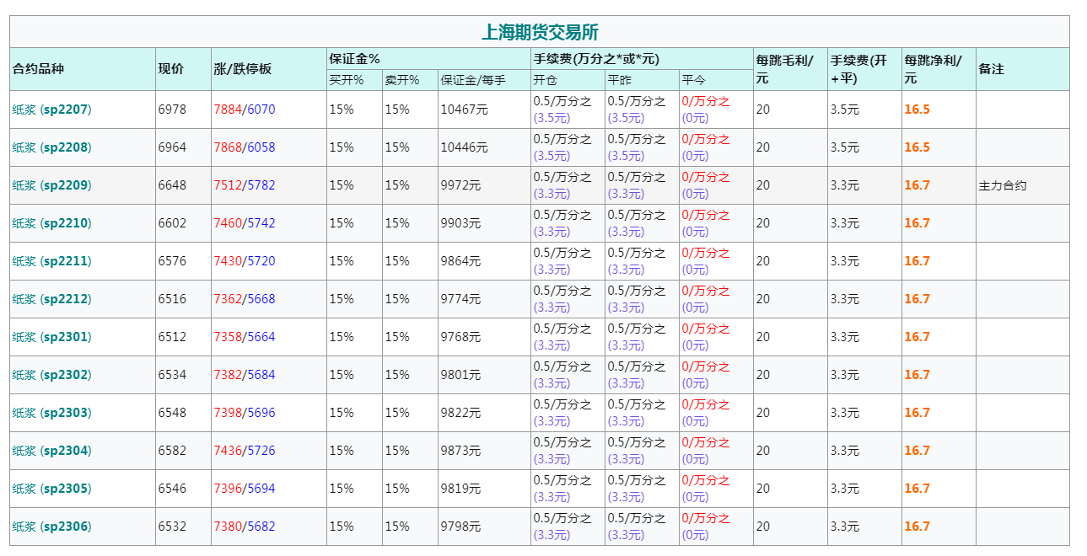Viewport: 1087px width, 556px height.
Task: Open the 纸浆 (sp2212) contract link
Action: coord(51,299)
